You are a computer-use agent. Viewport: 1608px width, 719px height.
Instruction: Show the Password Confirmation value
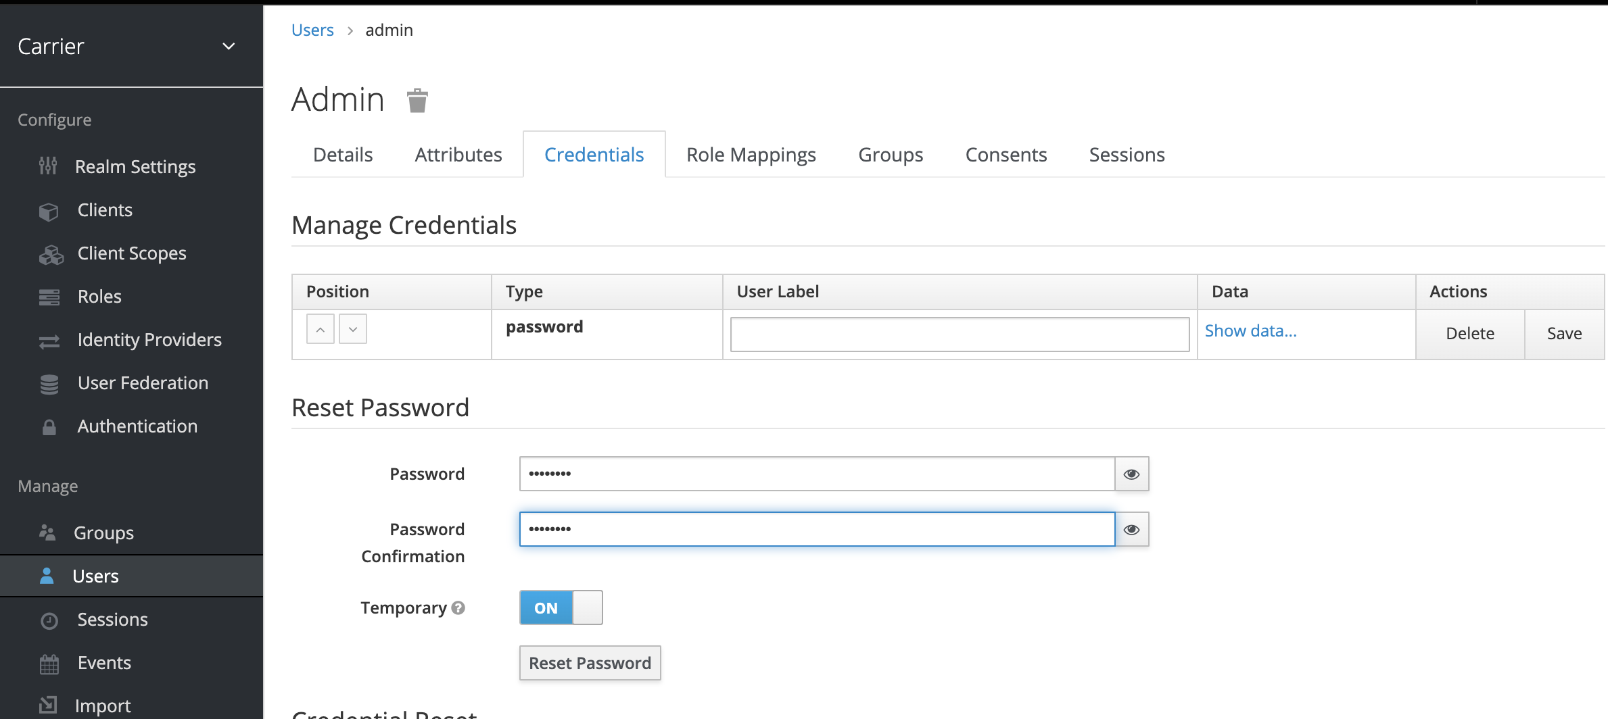1131,529
